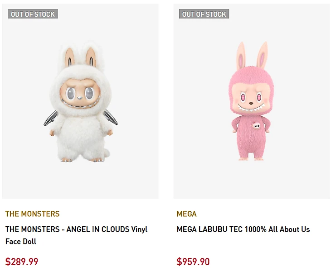Click the pink Labubu's feet
331x271 pixels.
coord(251,158)
